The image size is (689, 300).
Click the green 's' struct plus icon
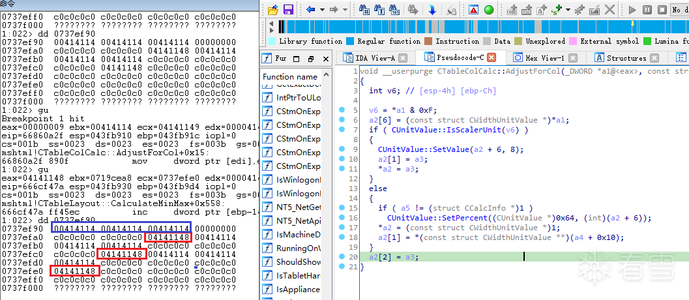(x=557, y=10)
